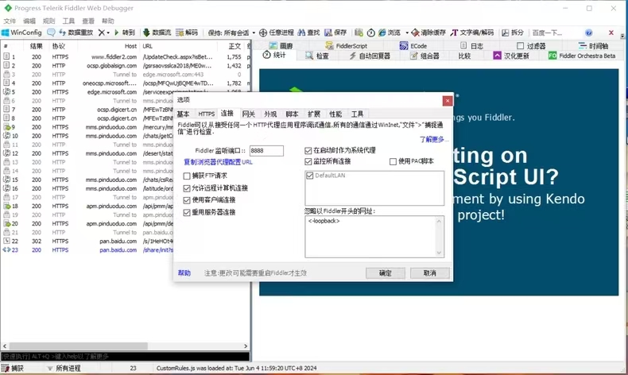This screenshot has height=375, width=628.
Task: Open the 工具 menu in the menu bar
Action: click(x=68, y=21)
